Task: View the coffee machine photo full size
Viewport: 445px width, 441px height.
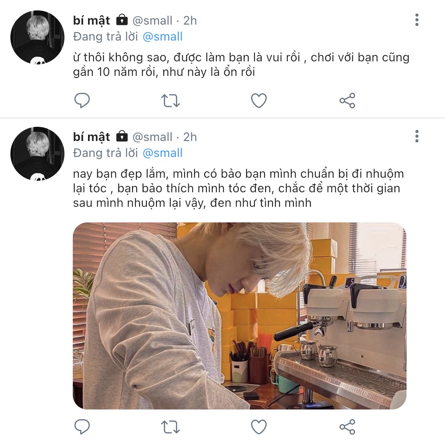Action: 239,316
